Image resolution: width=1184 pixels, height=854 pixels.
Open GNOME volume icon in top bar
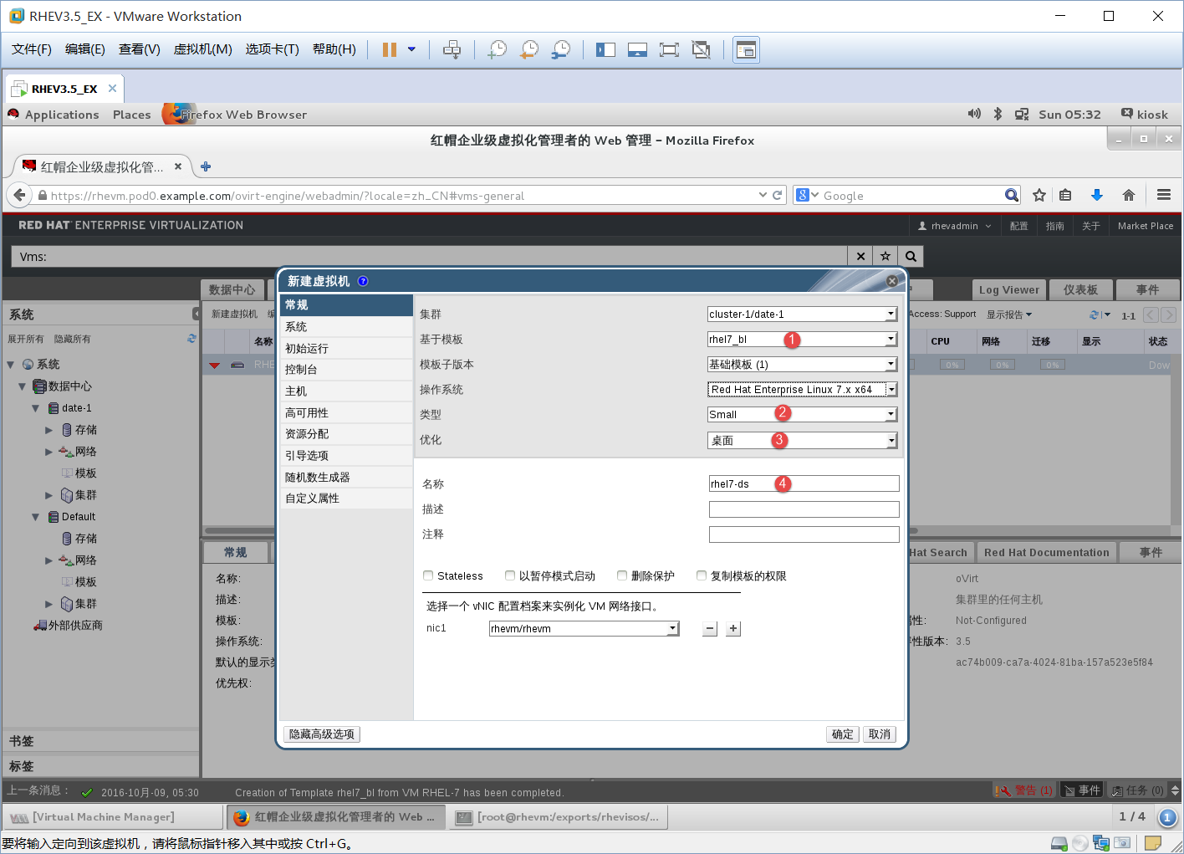point(974,114)
